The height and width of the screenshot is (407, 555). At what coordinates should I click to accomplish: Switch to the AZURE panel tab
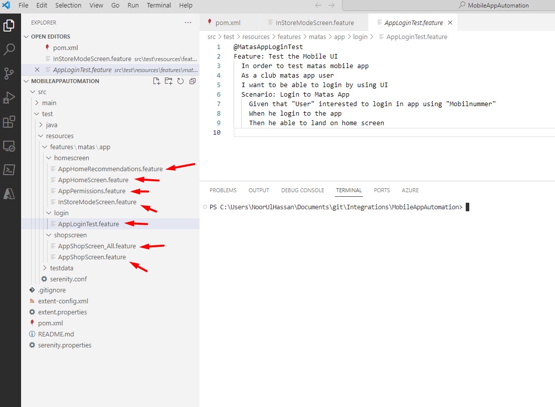(x=410, y=190)
